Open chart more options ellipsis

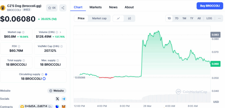click(x=220, y=18)
